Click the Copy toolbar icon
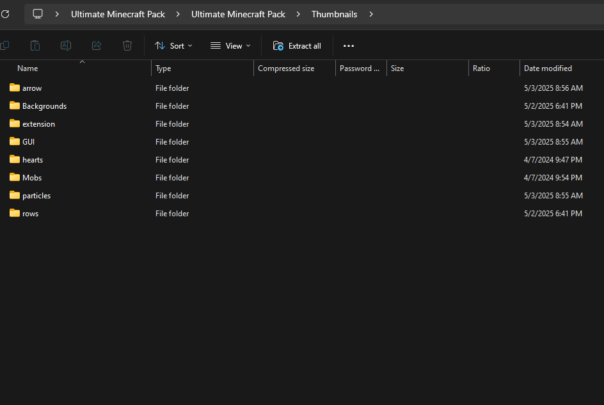 click(4, 45)
